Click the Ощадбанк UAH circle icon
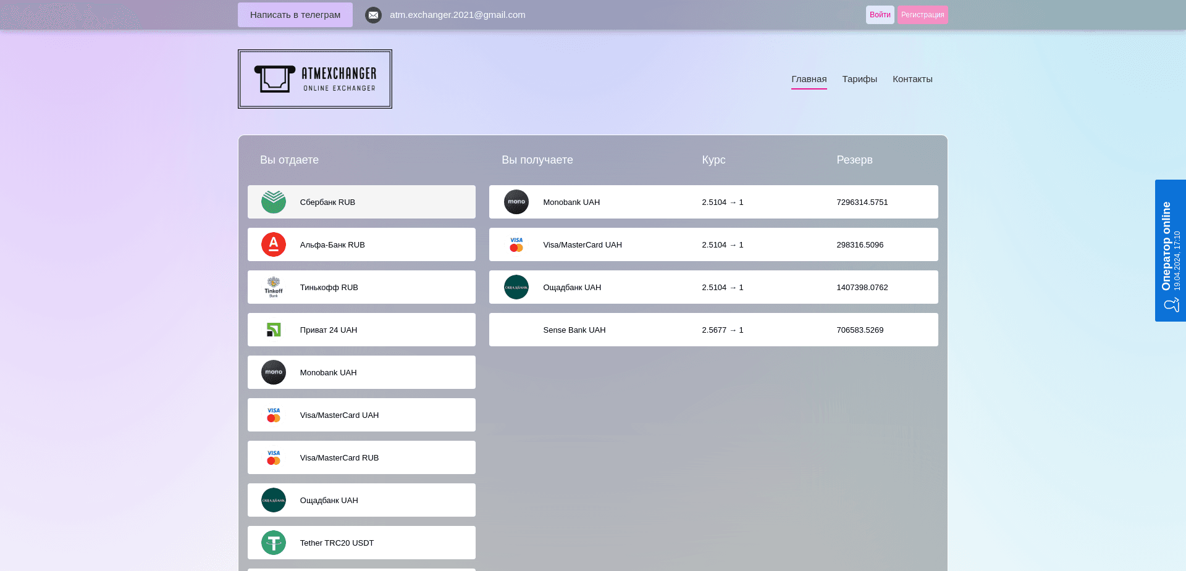This screenshot has height=571, width=1186. pos(273,500)
